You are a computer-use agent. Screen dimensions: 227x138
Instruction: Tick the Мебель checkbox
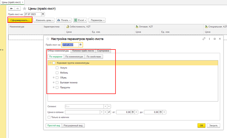[57, 73]
